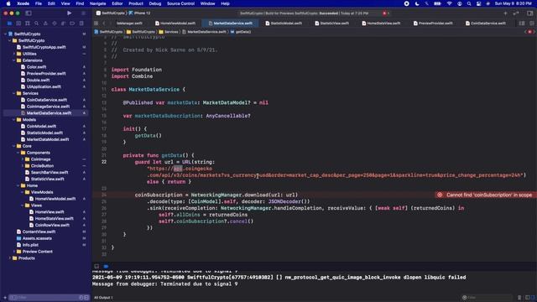Click the code review arrows icon
Image resolution: width=537 pixels, height=302 pixels.
(516, 13)
